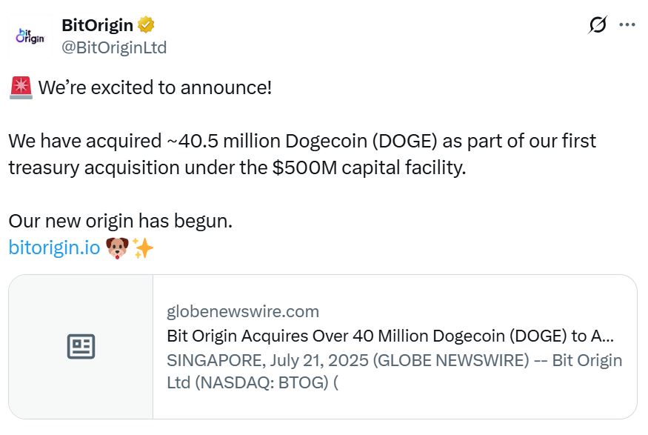Open the three-dot more options menu

coord(627,25)
